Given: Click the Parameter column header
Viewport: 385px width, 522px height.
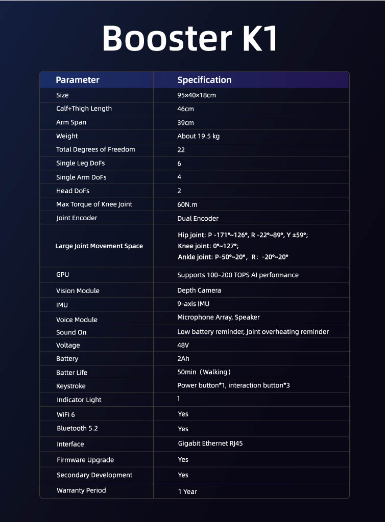Looking at the screenshot, I should pos(78,80).
